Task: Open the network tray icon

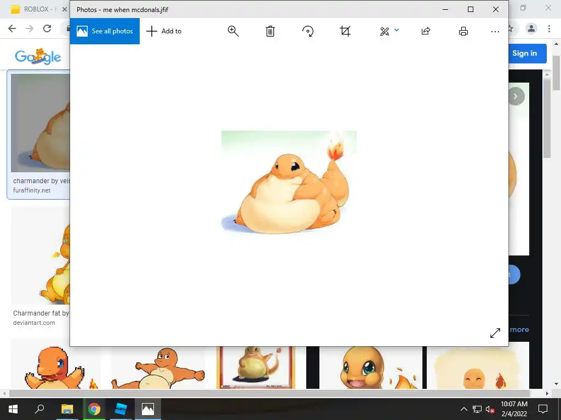Action: tap(477, 409)
